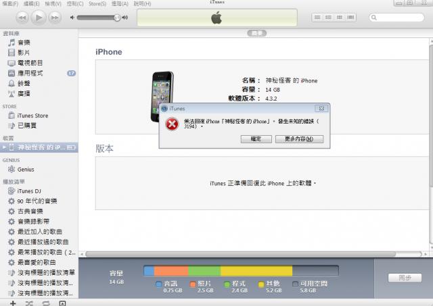Open the 控制(C) Controls menu

coord(75,4)
